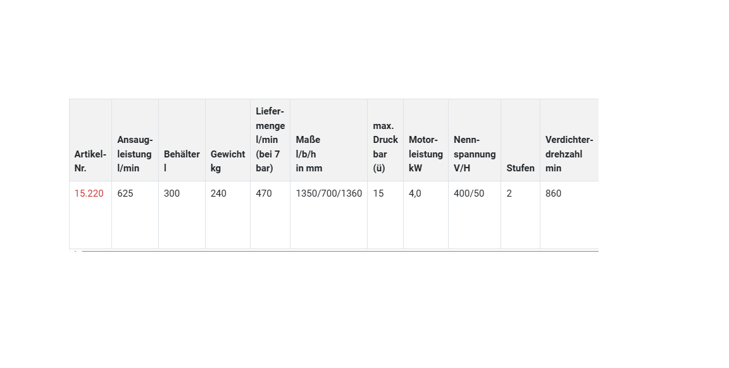Open article number 15.220 link
729x368 pixels.
click(89, 193)
